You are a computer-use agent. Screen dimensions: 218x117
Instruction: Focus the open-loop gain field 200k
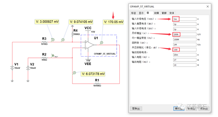pos(185,34)
